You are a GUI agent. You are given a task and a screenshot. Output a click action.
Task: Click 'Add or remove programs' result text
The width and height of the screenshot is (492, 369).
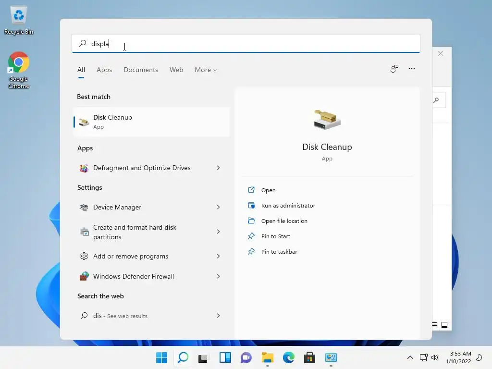[x=131, y=257]
